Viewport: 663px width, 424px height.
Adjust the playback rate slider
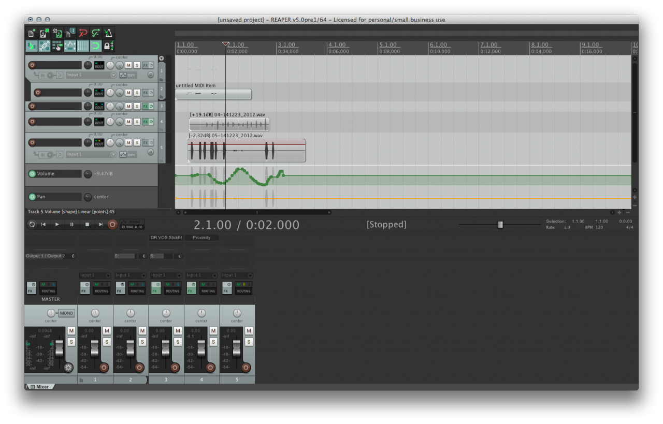(500, 224)
